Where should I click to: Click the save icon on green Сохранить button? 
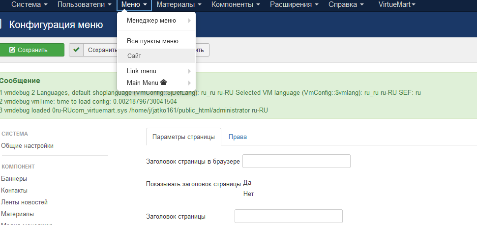point(12,50)
